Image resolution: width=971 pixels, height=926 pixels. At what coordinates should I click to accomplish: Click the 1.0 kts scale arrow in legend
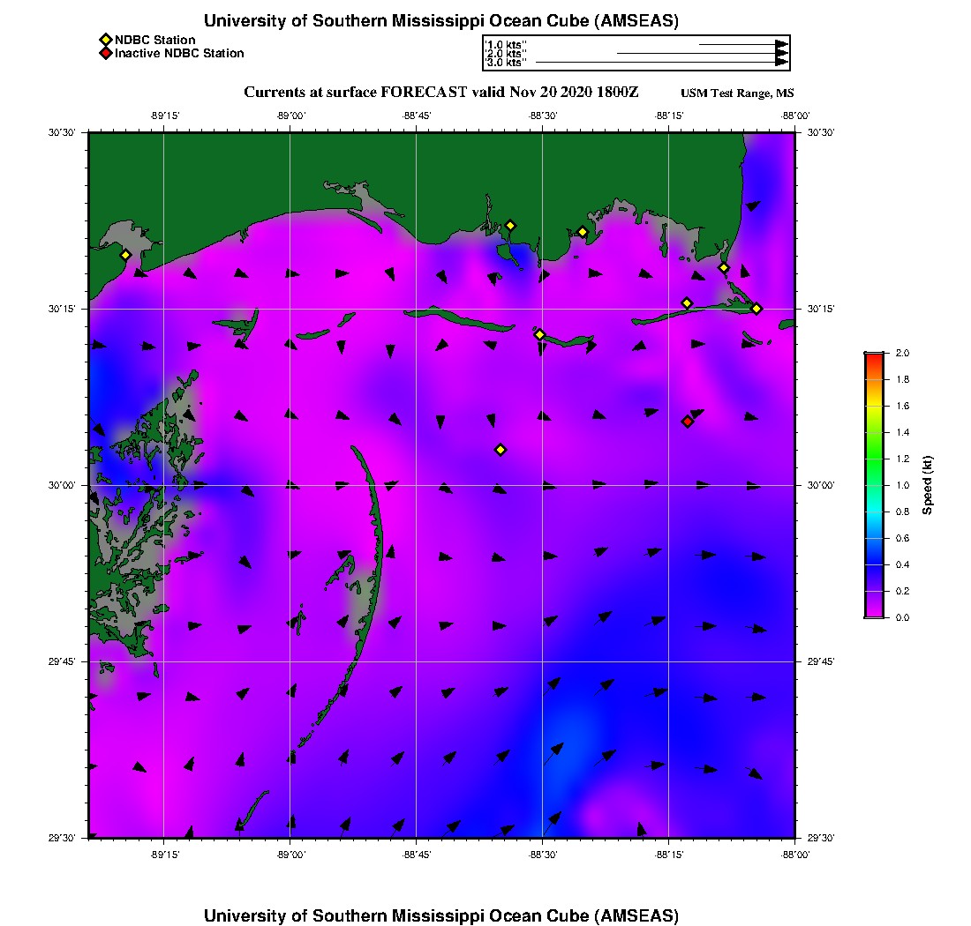pos(742,44)
